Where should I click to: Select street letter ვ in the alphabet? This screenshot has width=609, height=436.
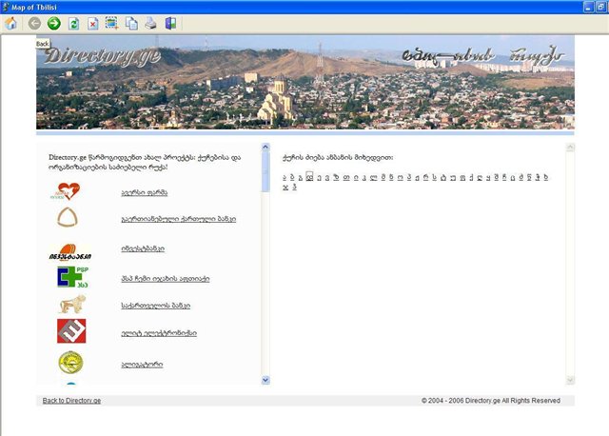pyautogui.click(x=327, y=178)
